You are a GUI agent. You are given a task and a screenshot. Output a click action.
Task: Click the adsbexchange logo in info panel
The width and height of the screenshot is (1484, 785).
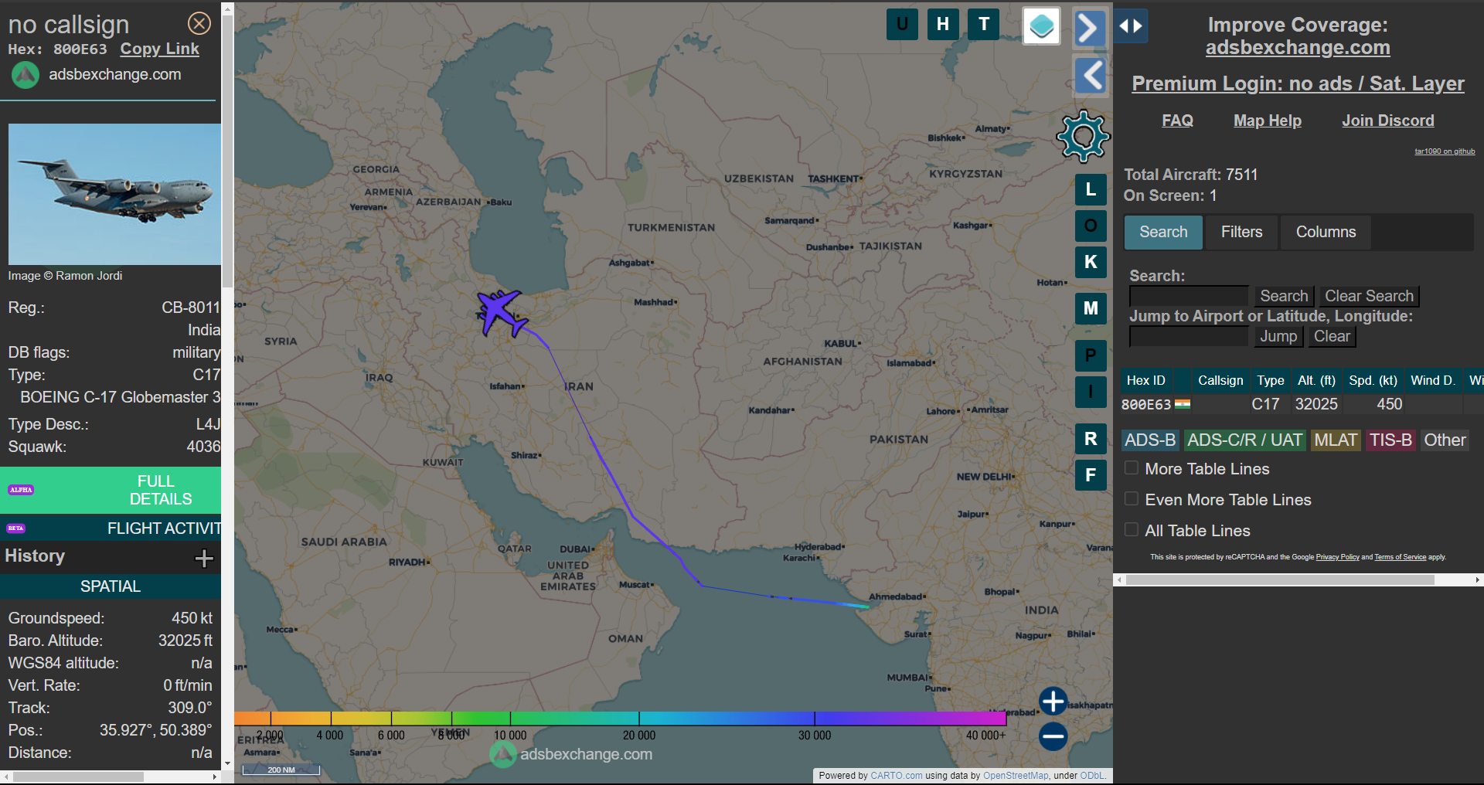(26, 75)
